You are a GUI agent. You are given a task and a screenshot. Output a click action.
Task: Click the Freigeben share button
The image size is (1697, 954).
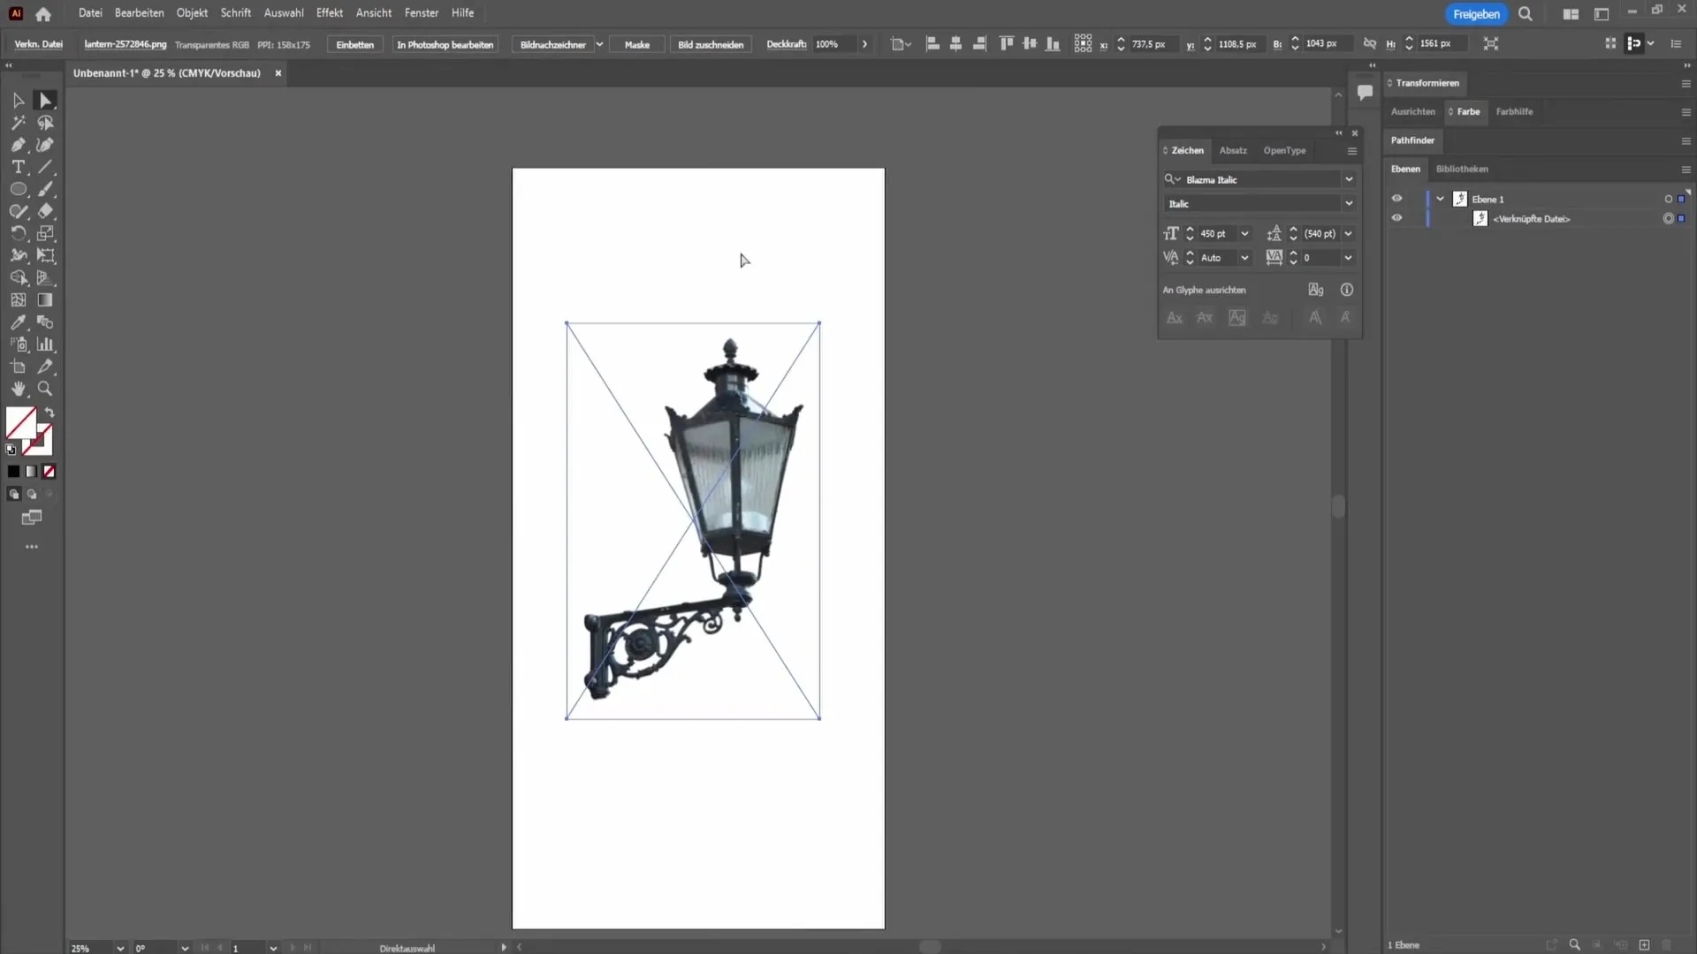[x=1476, y=14]
